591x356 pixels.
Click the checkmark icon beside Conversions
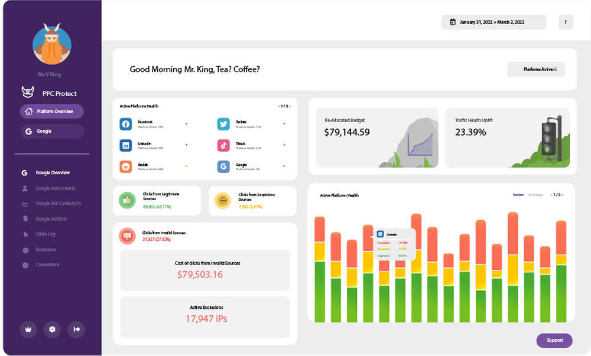[25, 265]
